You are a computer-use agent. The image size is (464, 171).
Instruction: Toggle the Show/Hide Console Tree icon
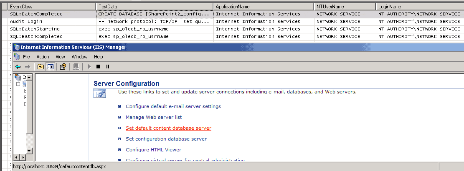pos(50,66)
